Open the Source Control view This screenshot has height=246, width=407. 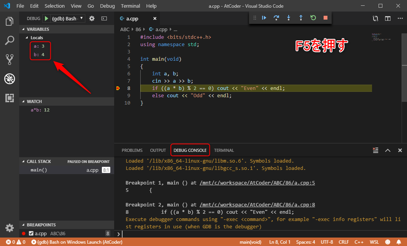coord(9,59)
